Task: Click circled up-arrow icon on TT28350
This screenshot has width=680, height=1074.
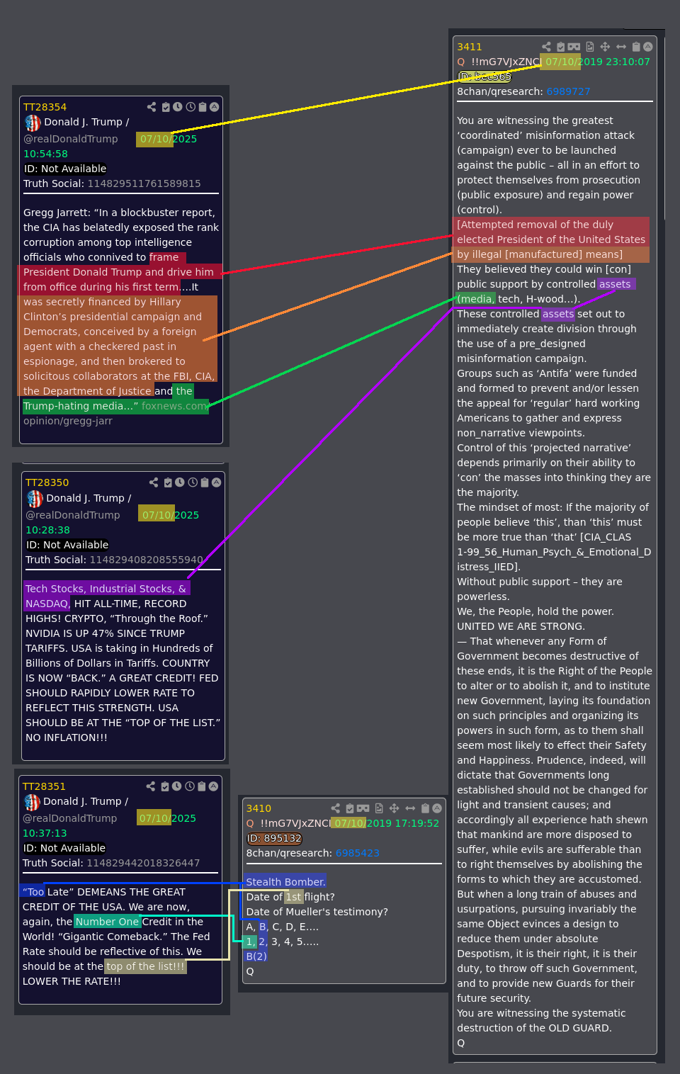Action: pyautogui.click(x=216, y=482)
